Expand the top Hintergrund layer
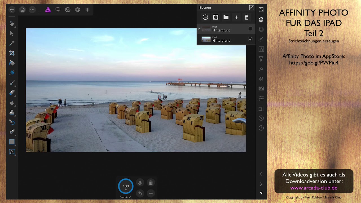361x203 pixels. coord(199,29)
